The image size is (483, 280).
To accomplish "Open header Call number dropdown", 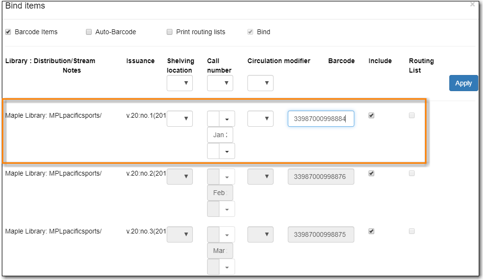I will 220,83.
